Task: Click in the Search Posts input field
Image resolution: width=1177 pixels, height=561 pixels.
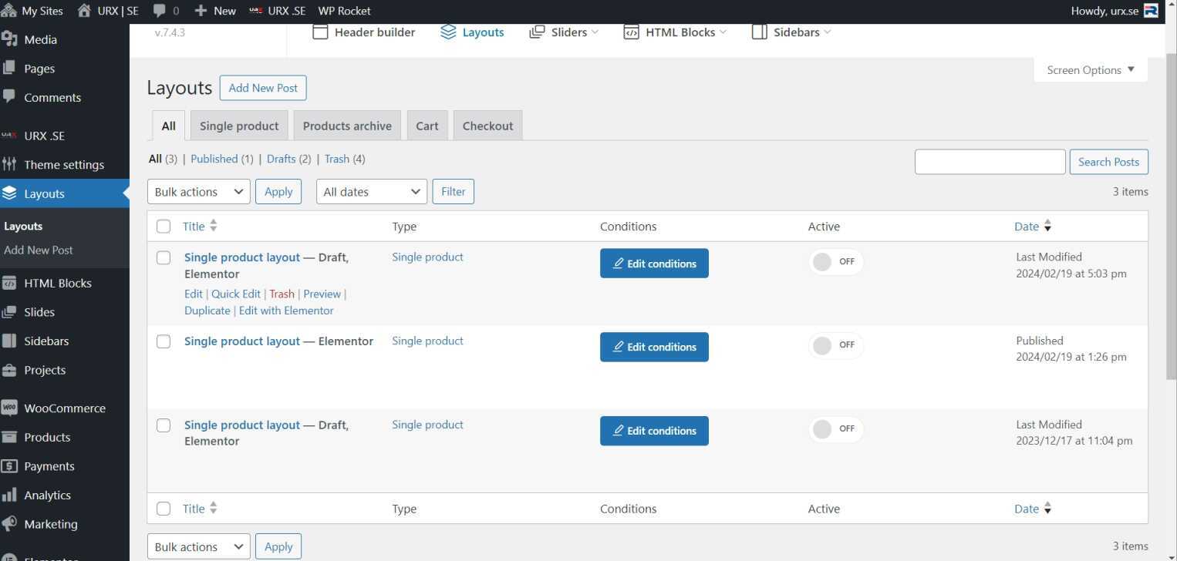Action: point(990,162)
